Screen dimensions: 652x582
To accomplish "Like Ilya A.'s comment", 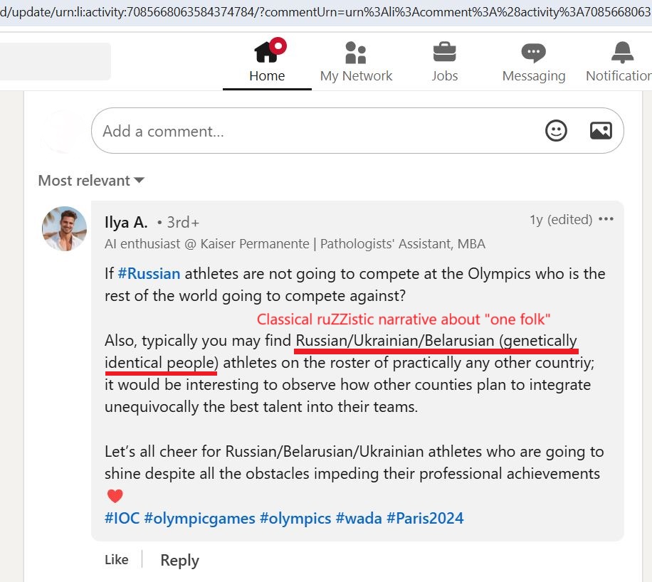I will [x=117, y=559].
